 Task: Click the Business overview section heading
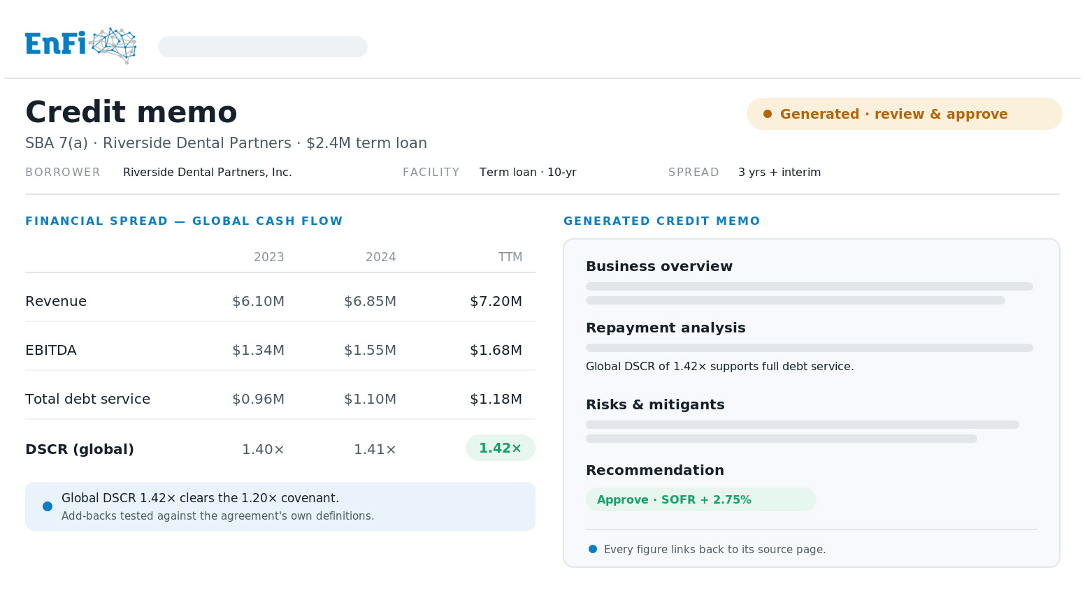click(659, 266)
